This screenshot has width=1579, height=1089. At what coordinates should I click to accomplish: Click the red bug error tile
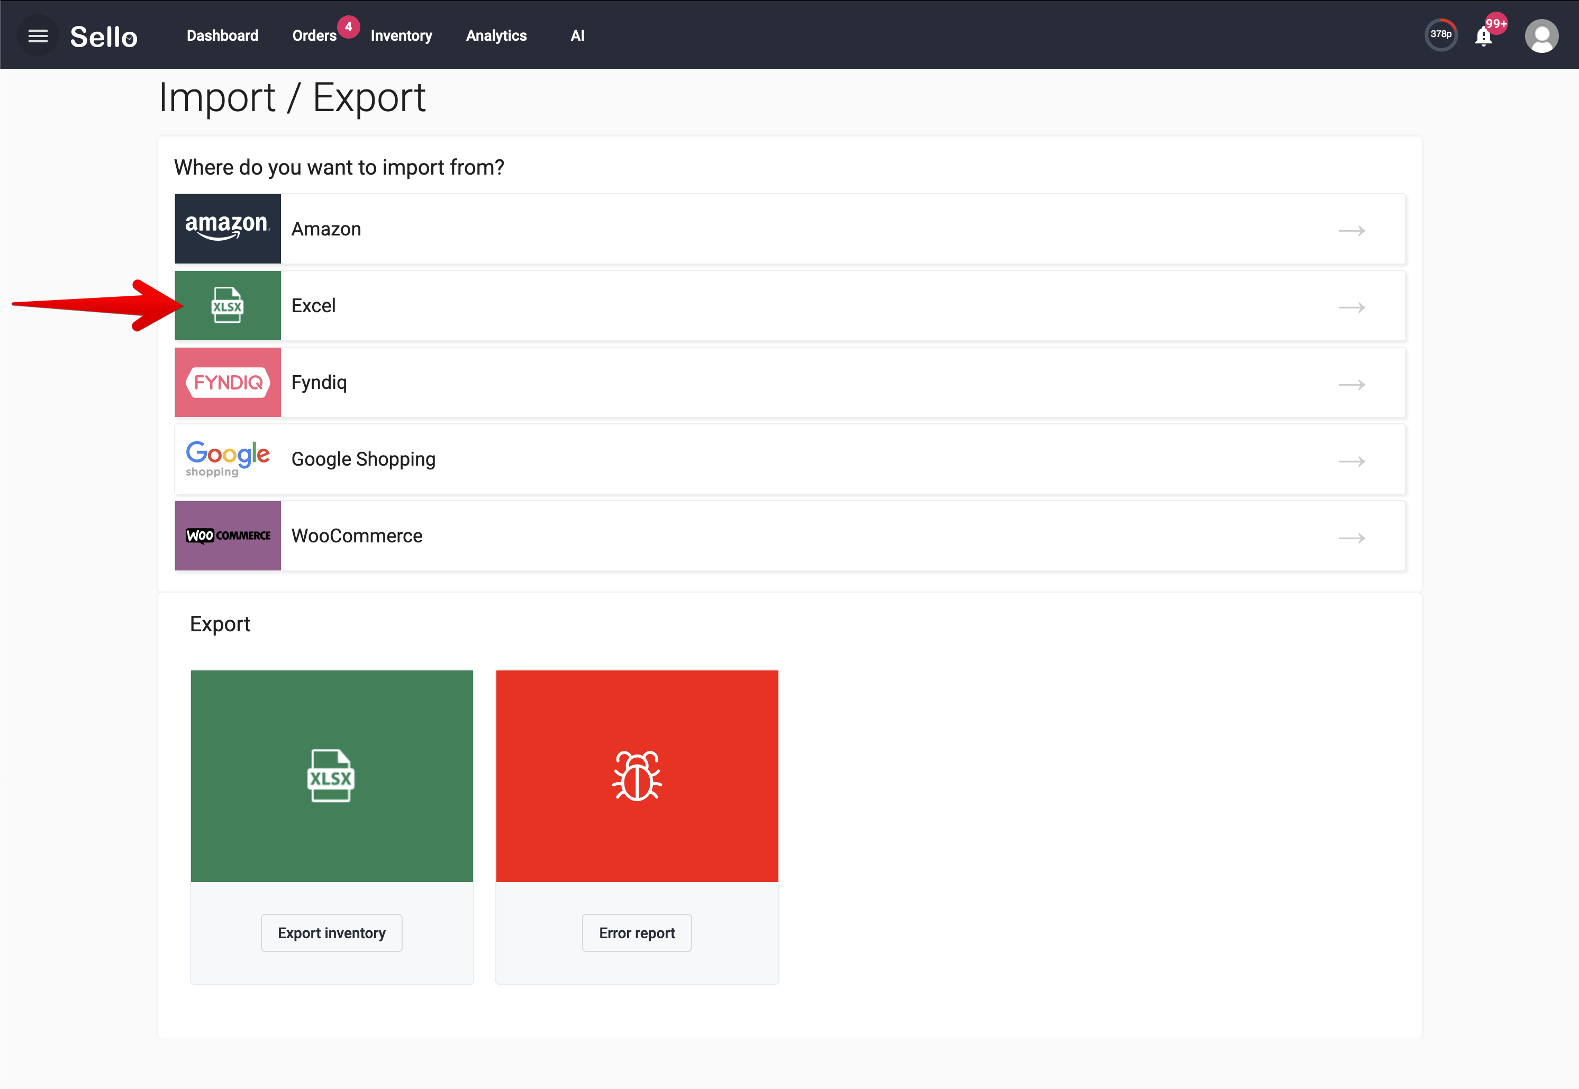coord(637,776)
